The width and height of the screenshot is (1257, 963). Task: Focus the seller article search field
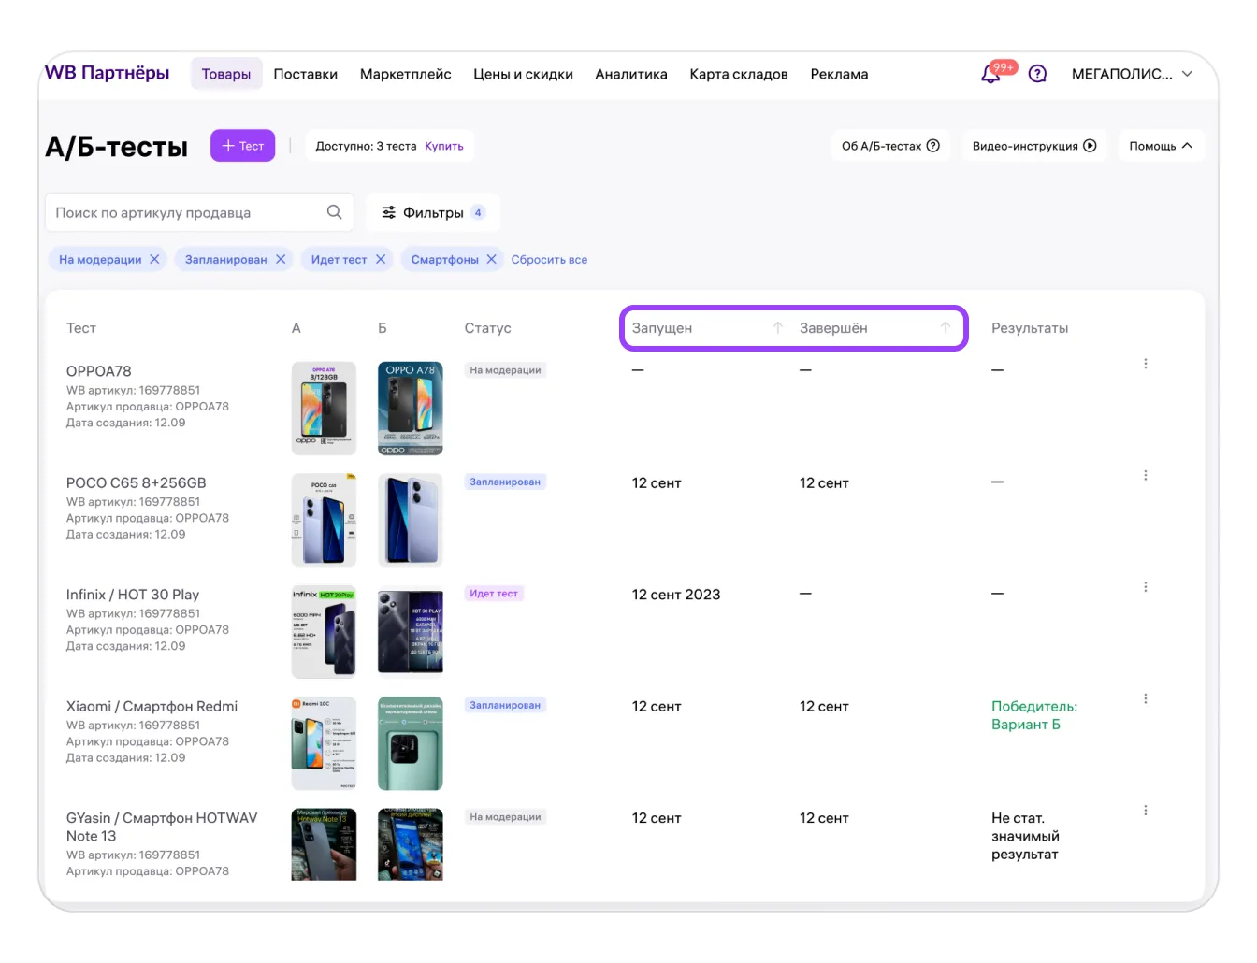[x=187, y=213]
